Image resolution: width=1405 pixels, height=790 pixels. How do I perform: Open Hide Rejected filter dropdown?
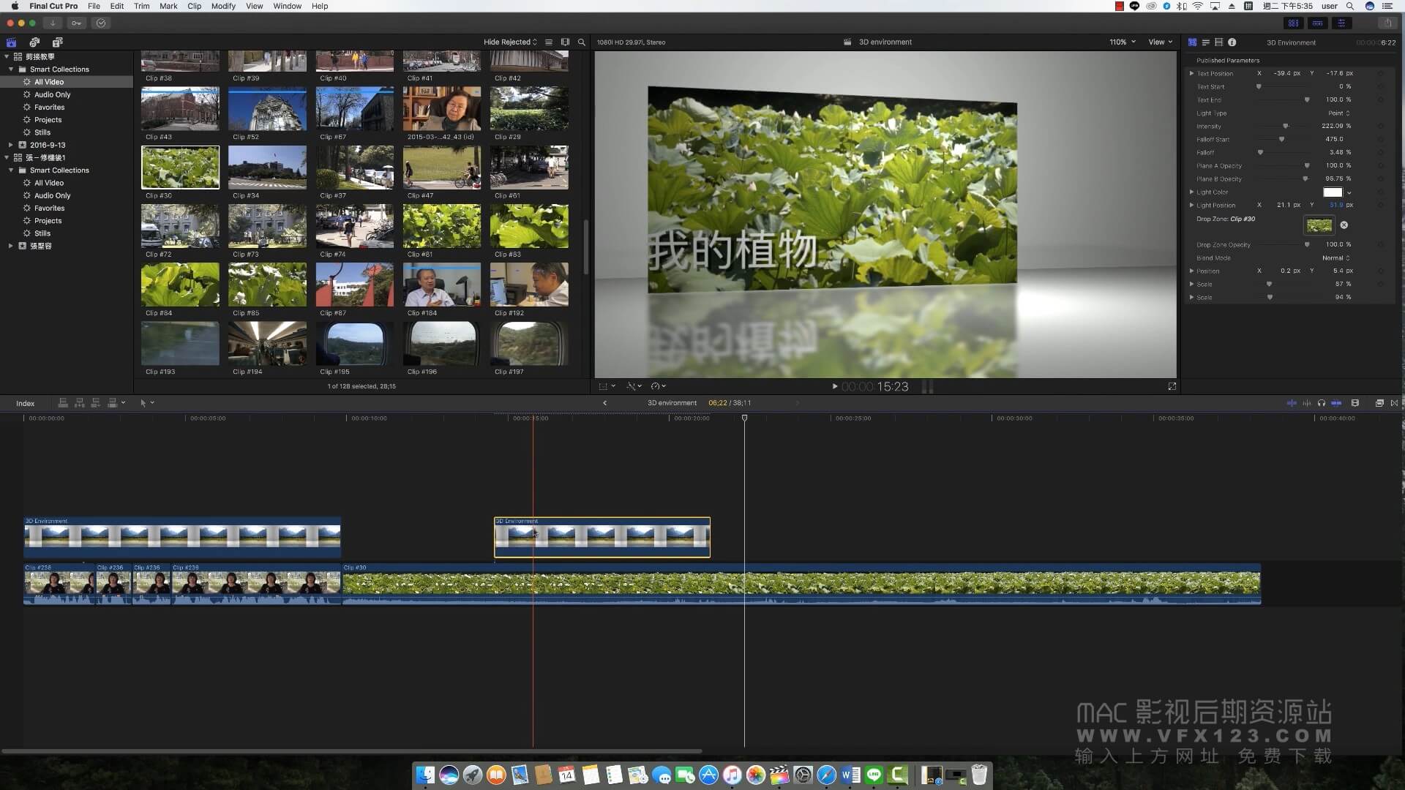[x=510, y=42]
